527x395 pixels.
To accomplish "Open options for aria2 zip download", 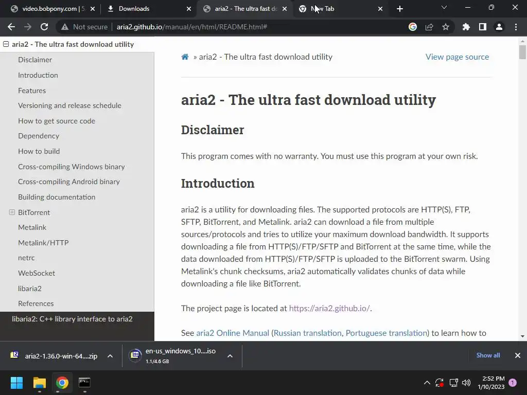I will [x=110, y=356].
